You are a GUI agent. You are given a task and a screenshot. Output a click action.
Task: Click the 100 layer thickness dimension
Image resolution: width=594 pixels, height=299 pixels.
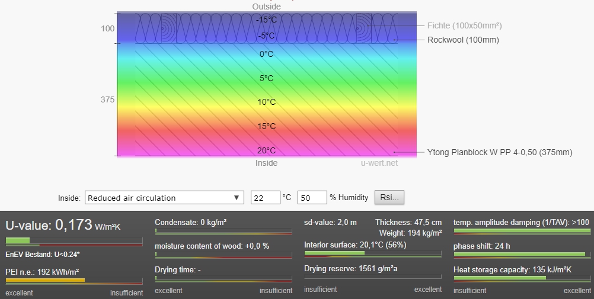[x=107, y=29]
